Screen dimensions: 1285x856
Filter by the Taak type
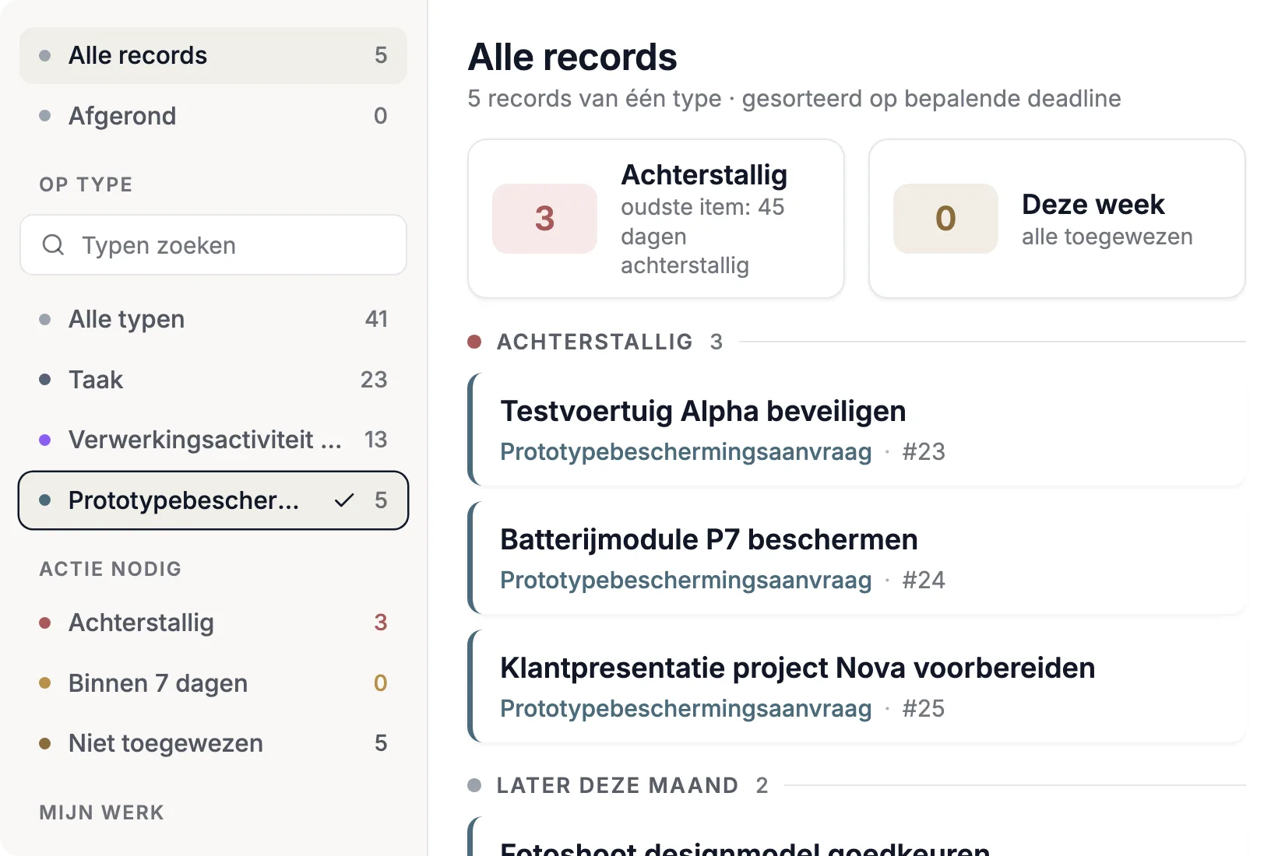point(213,380)
